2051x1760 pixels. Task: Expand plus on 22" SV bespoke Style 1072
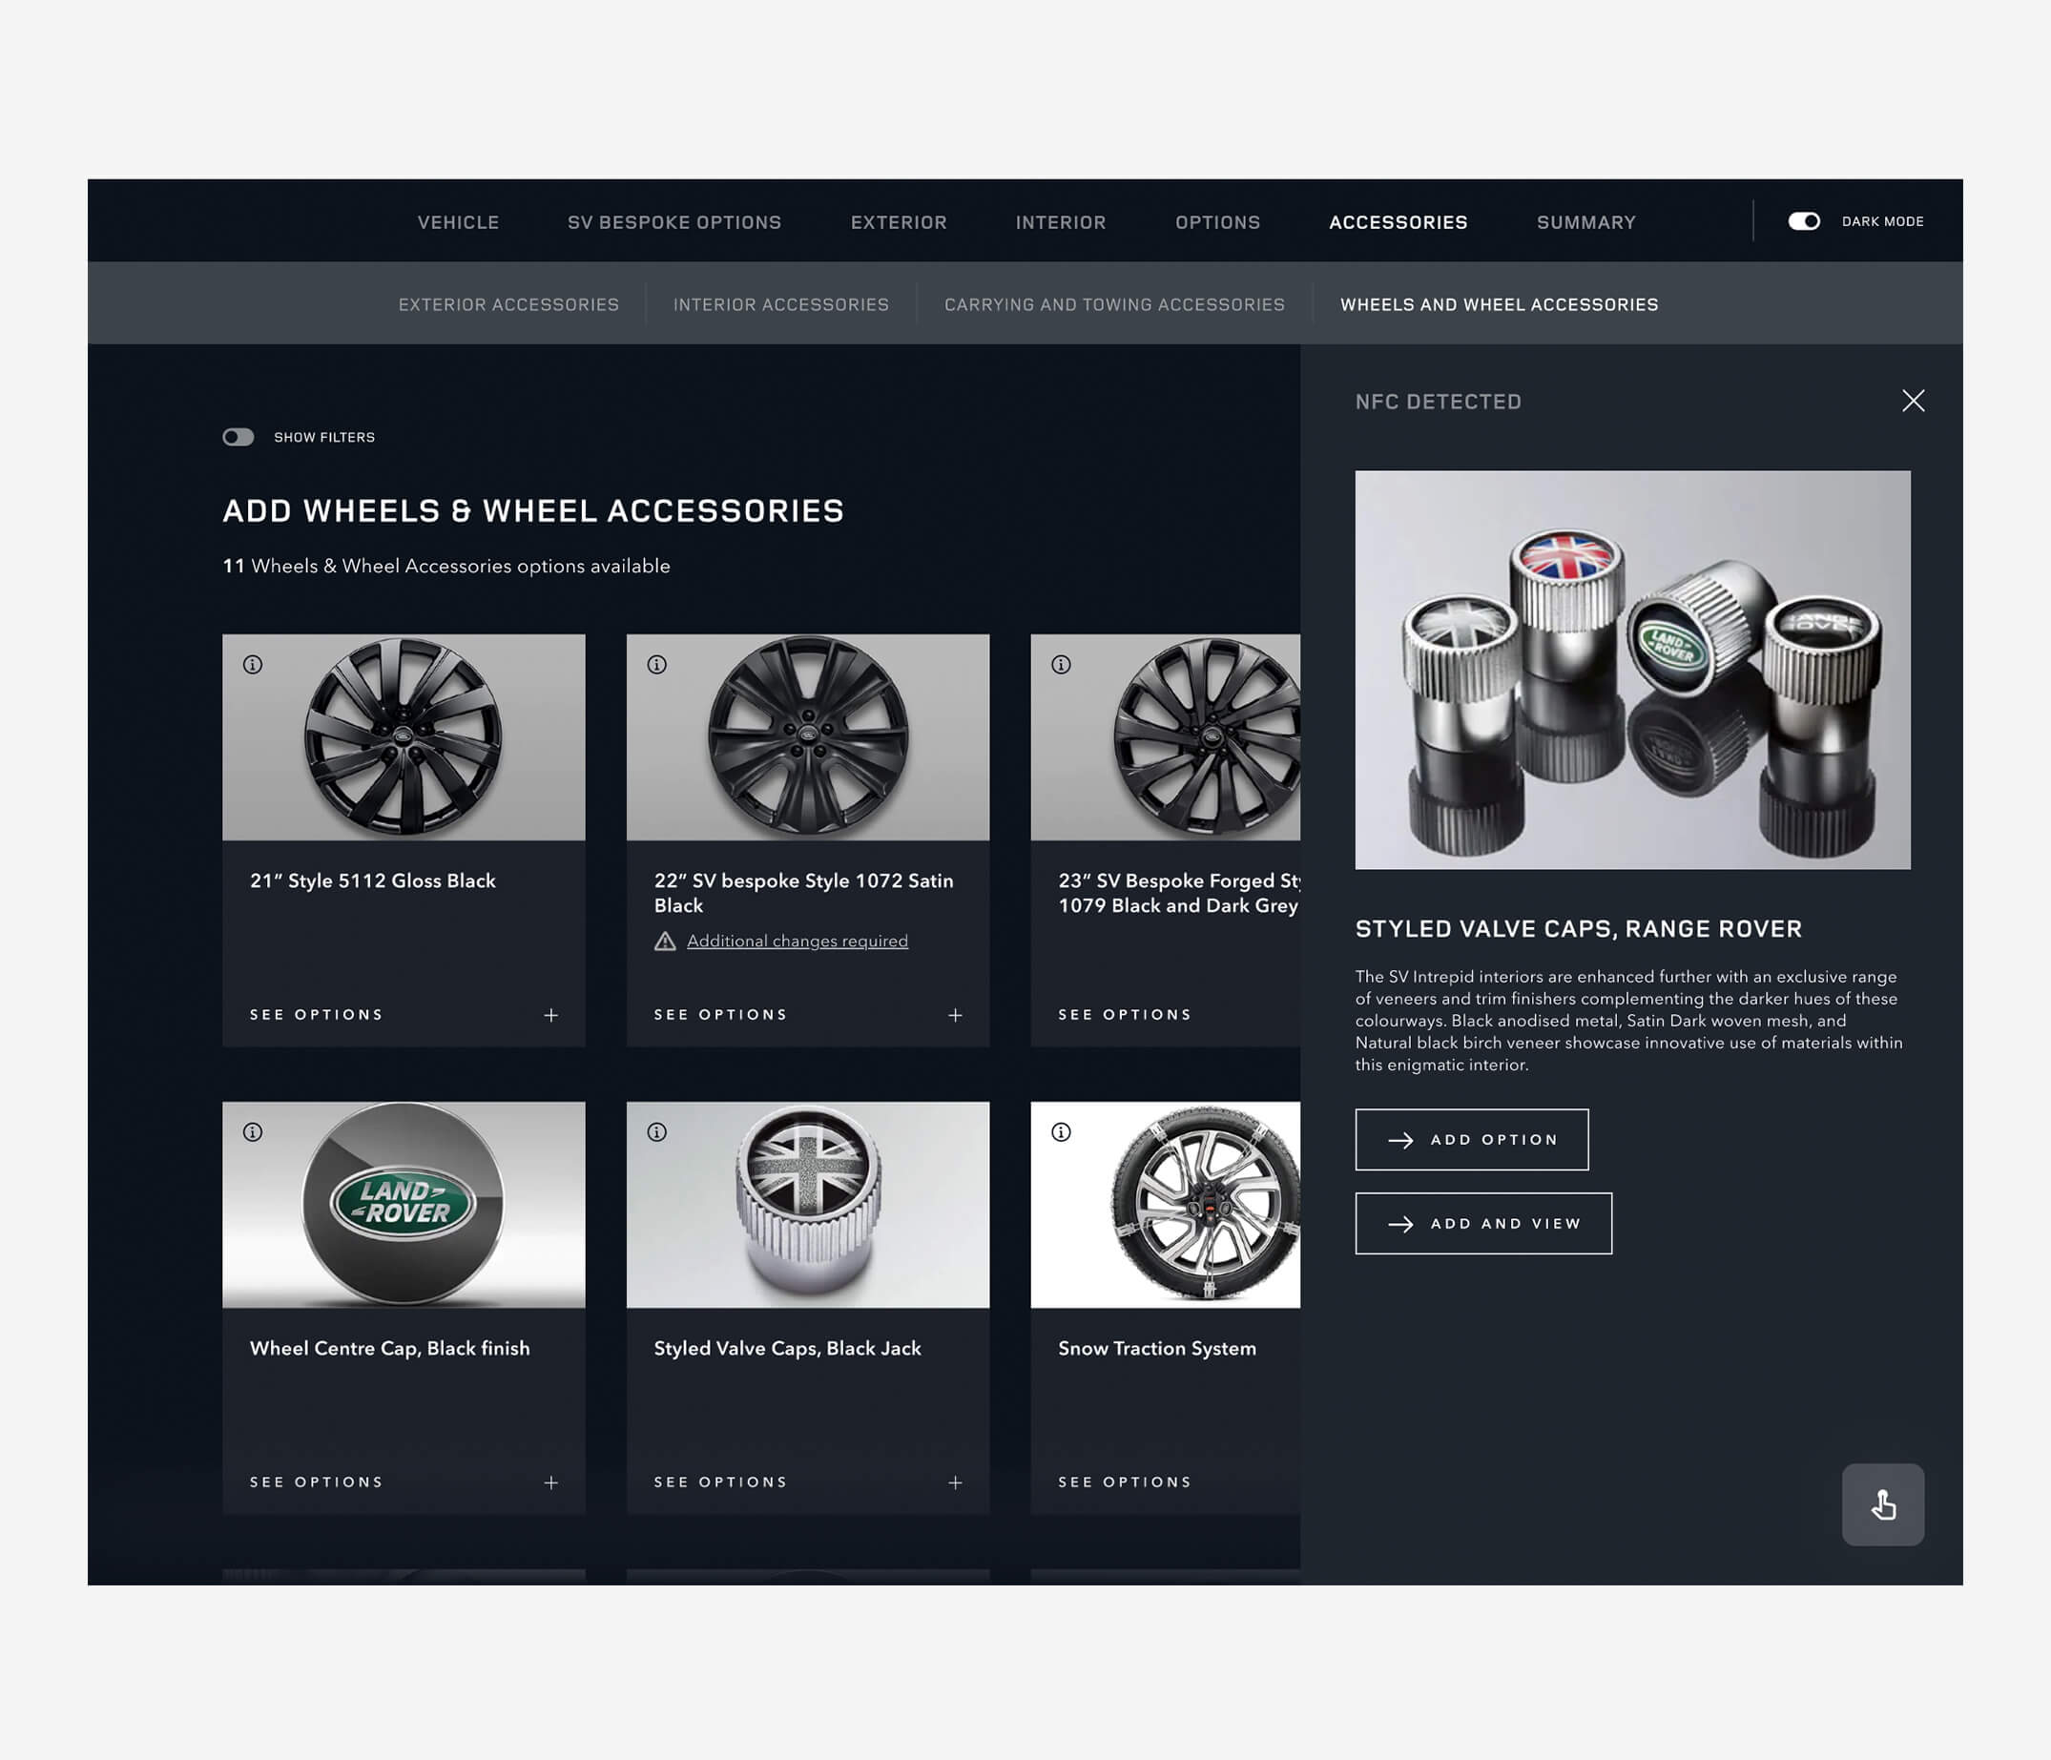tap(955, 1016)
